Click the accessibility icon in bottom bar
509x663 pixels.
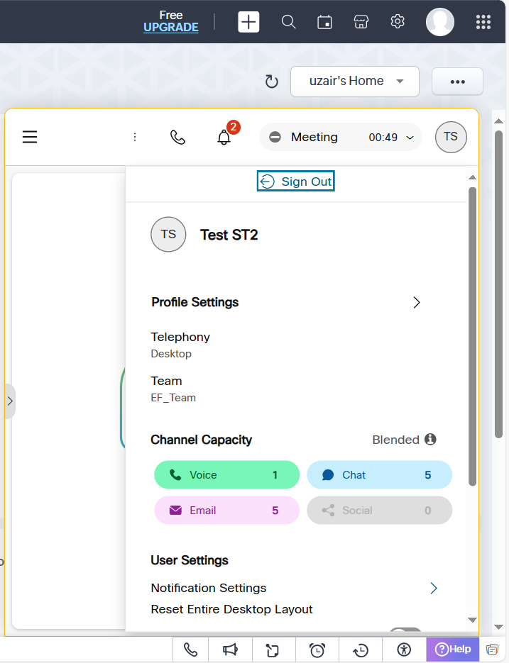click(404, 650)
